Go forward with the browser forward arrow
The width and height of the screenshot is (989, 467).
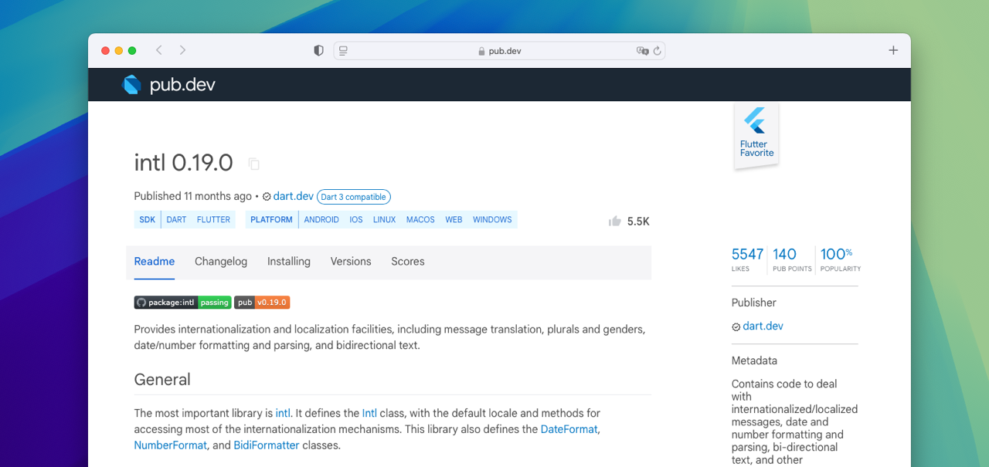tap(182, 50)
